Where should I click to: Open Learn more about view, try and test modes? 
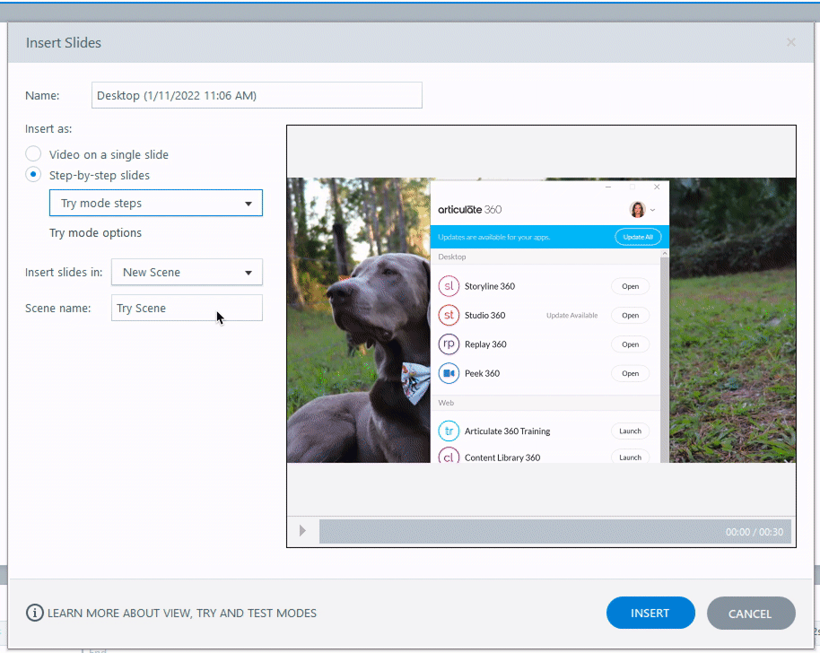click(x=181, y=614)
